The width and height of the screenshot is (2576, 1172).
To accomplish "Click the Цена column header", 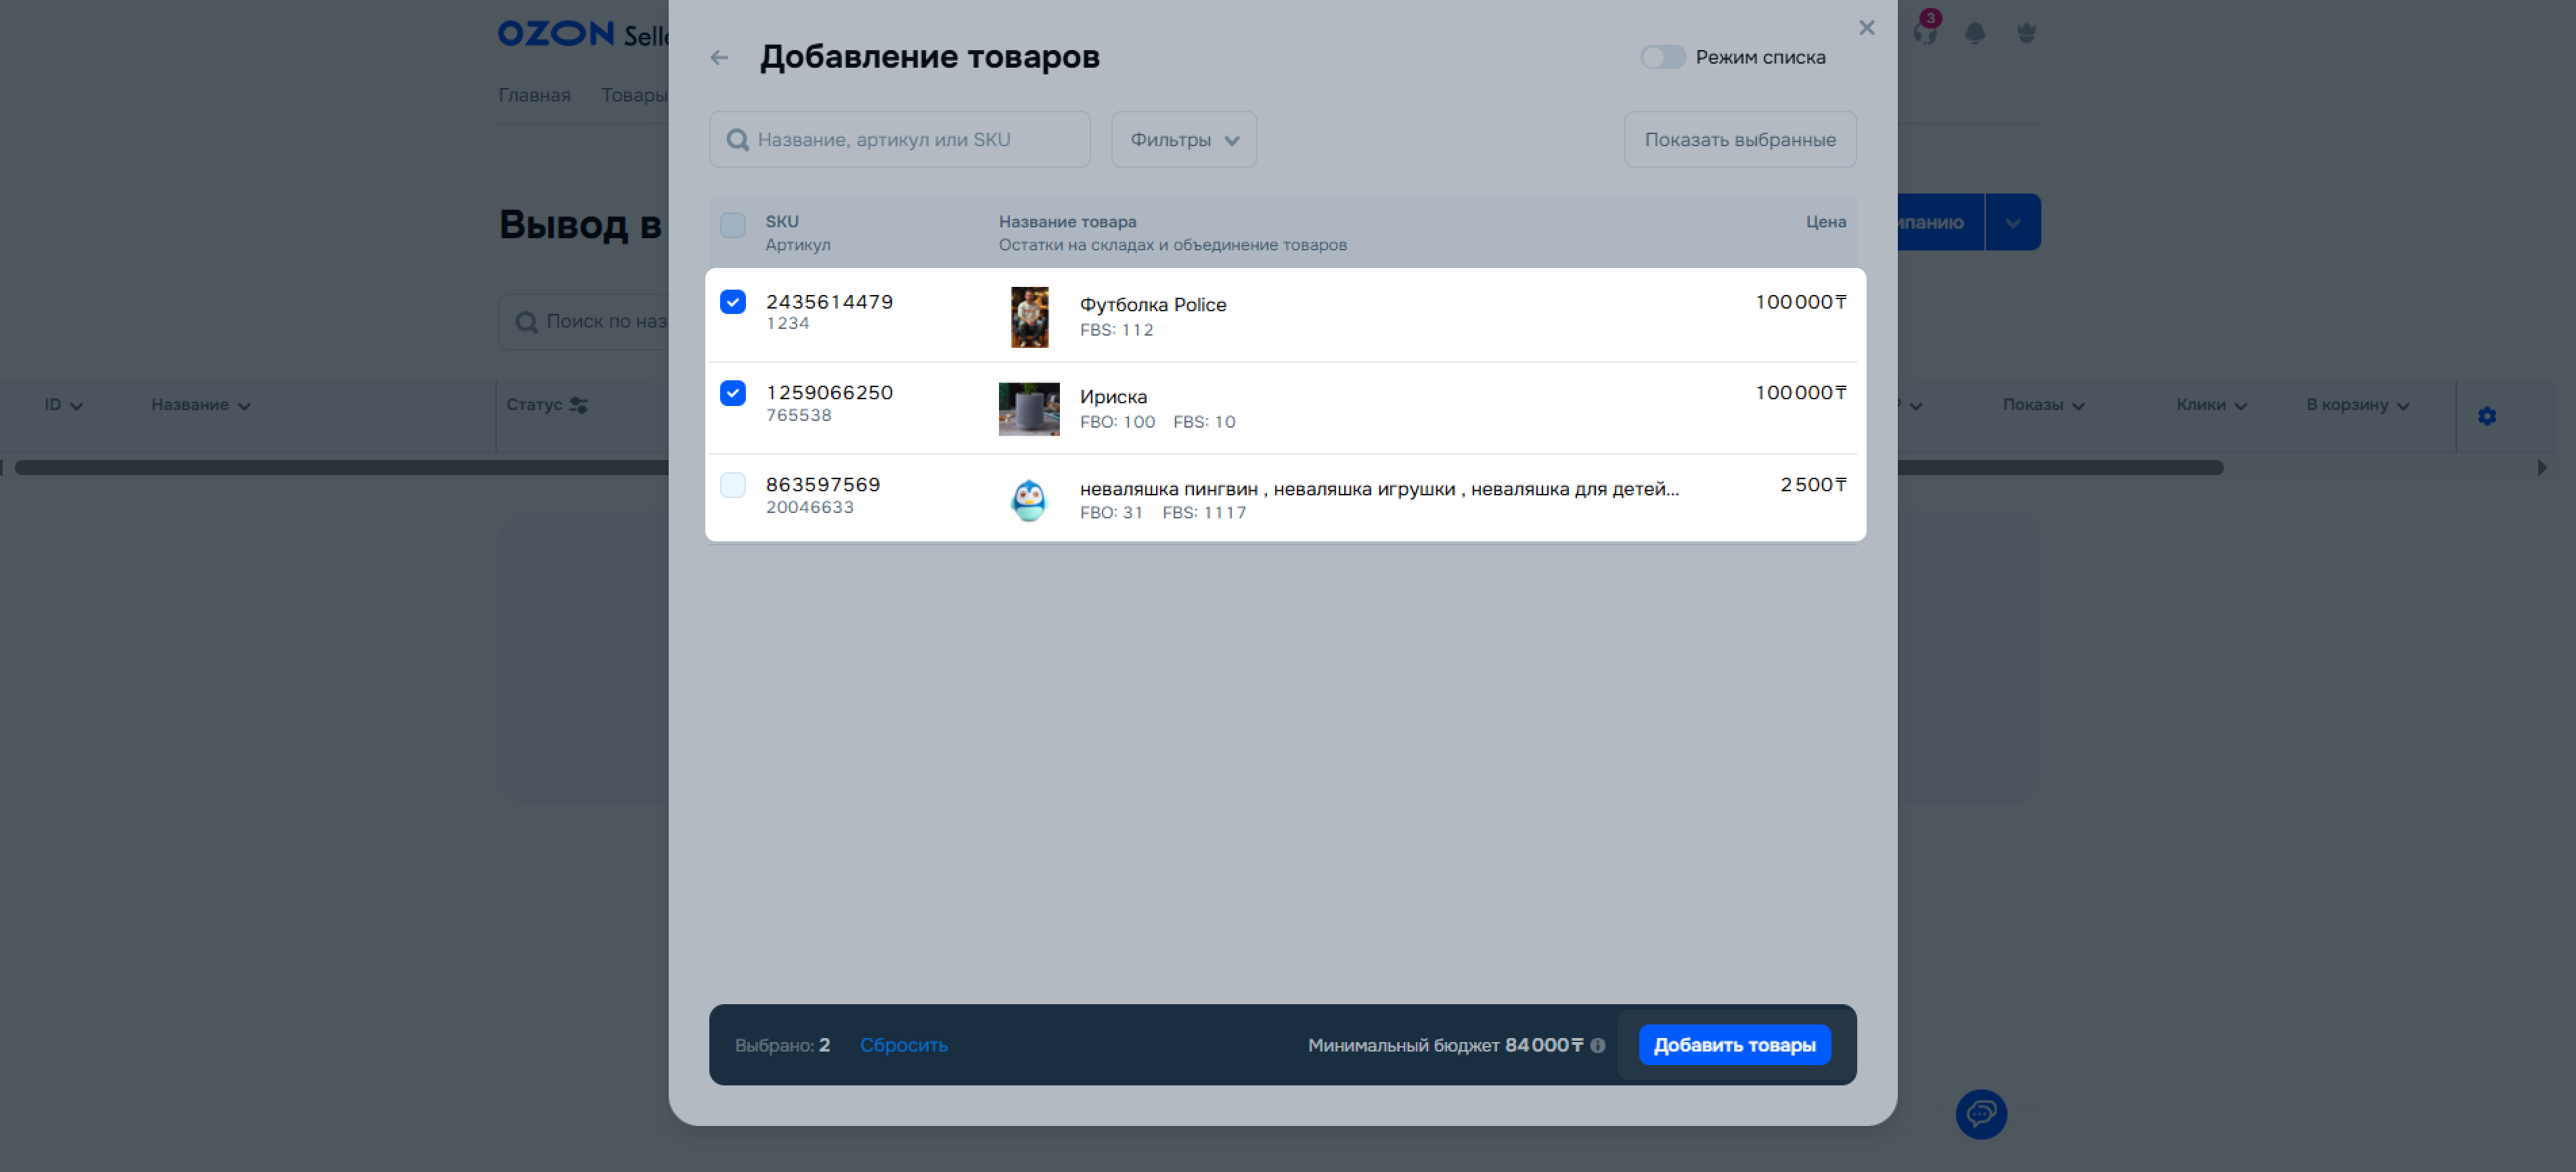I will click(1825, 222).
